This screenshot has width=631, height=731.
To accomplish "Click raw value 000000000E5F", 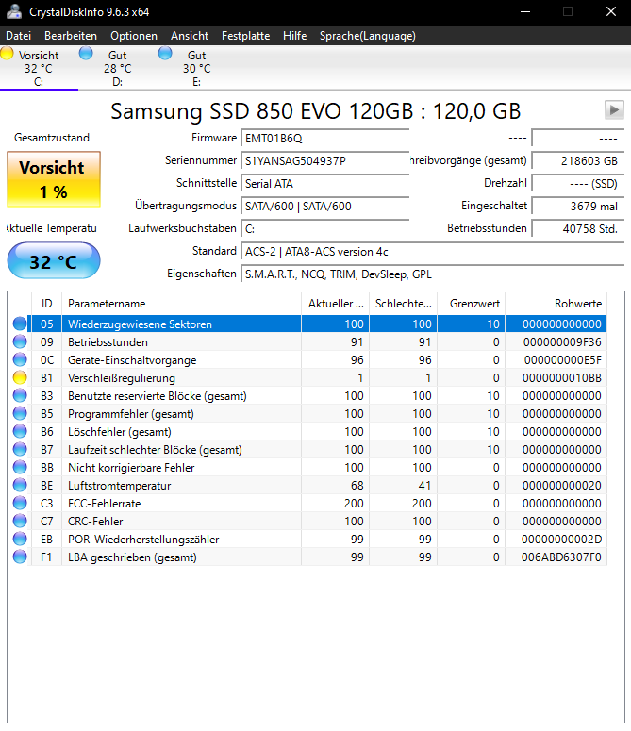I will tap(562, 360).
